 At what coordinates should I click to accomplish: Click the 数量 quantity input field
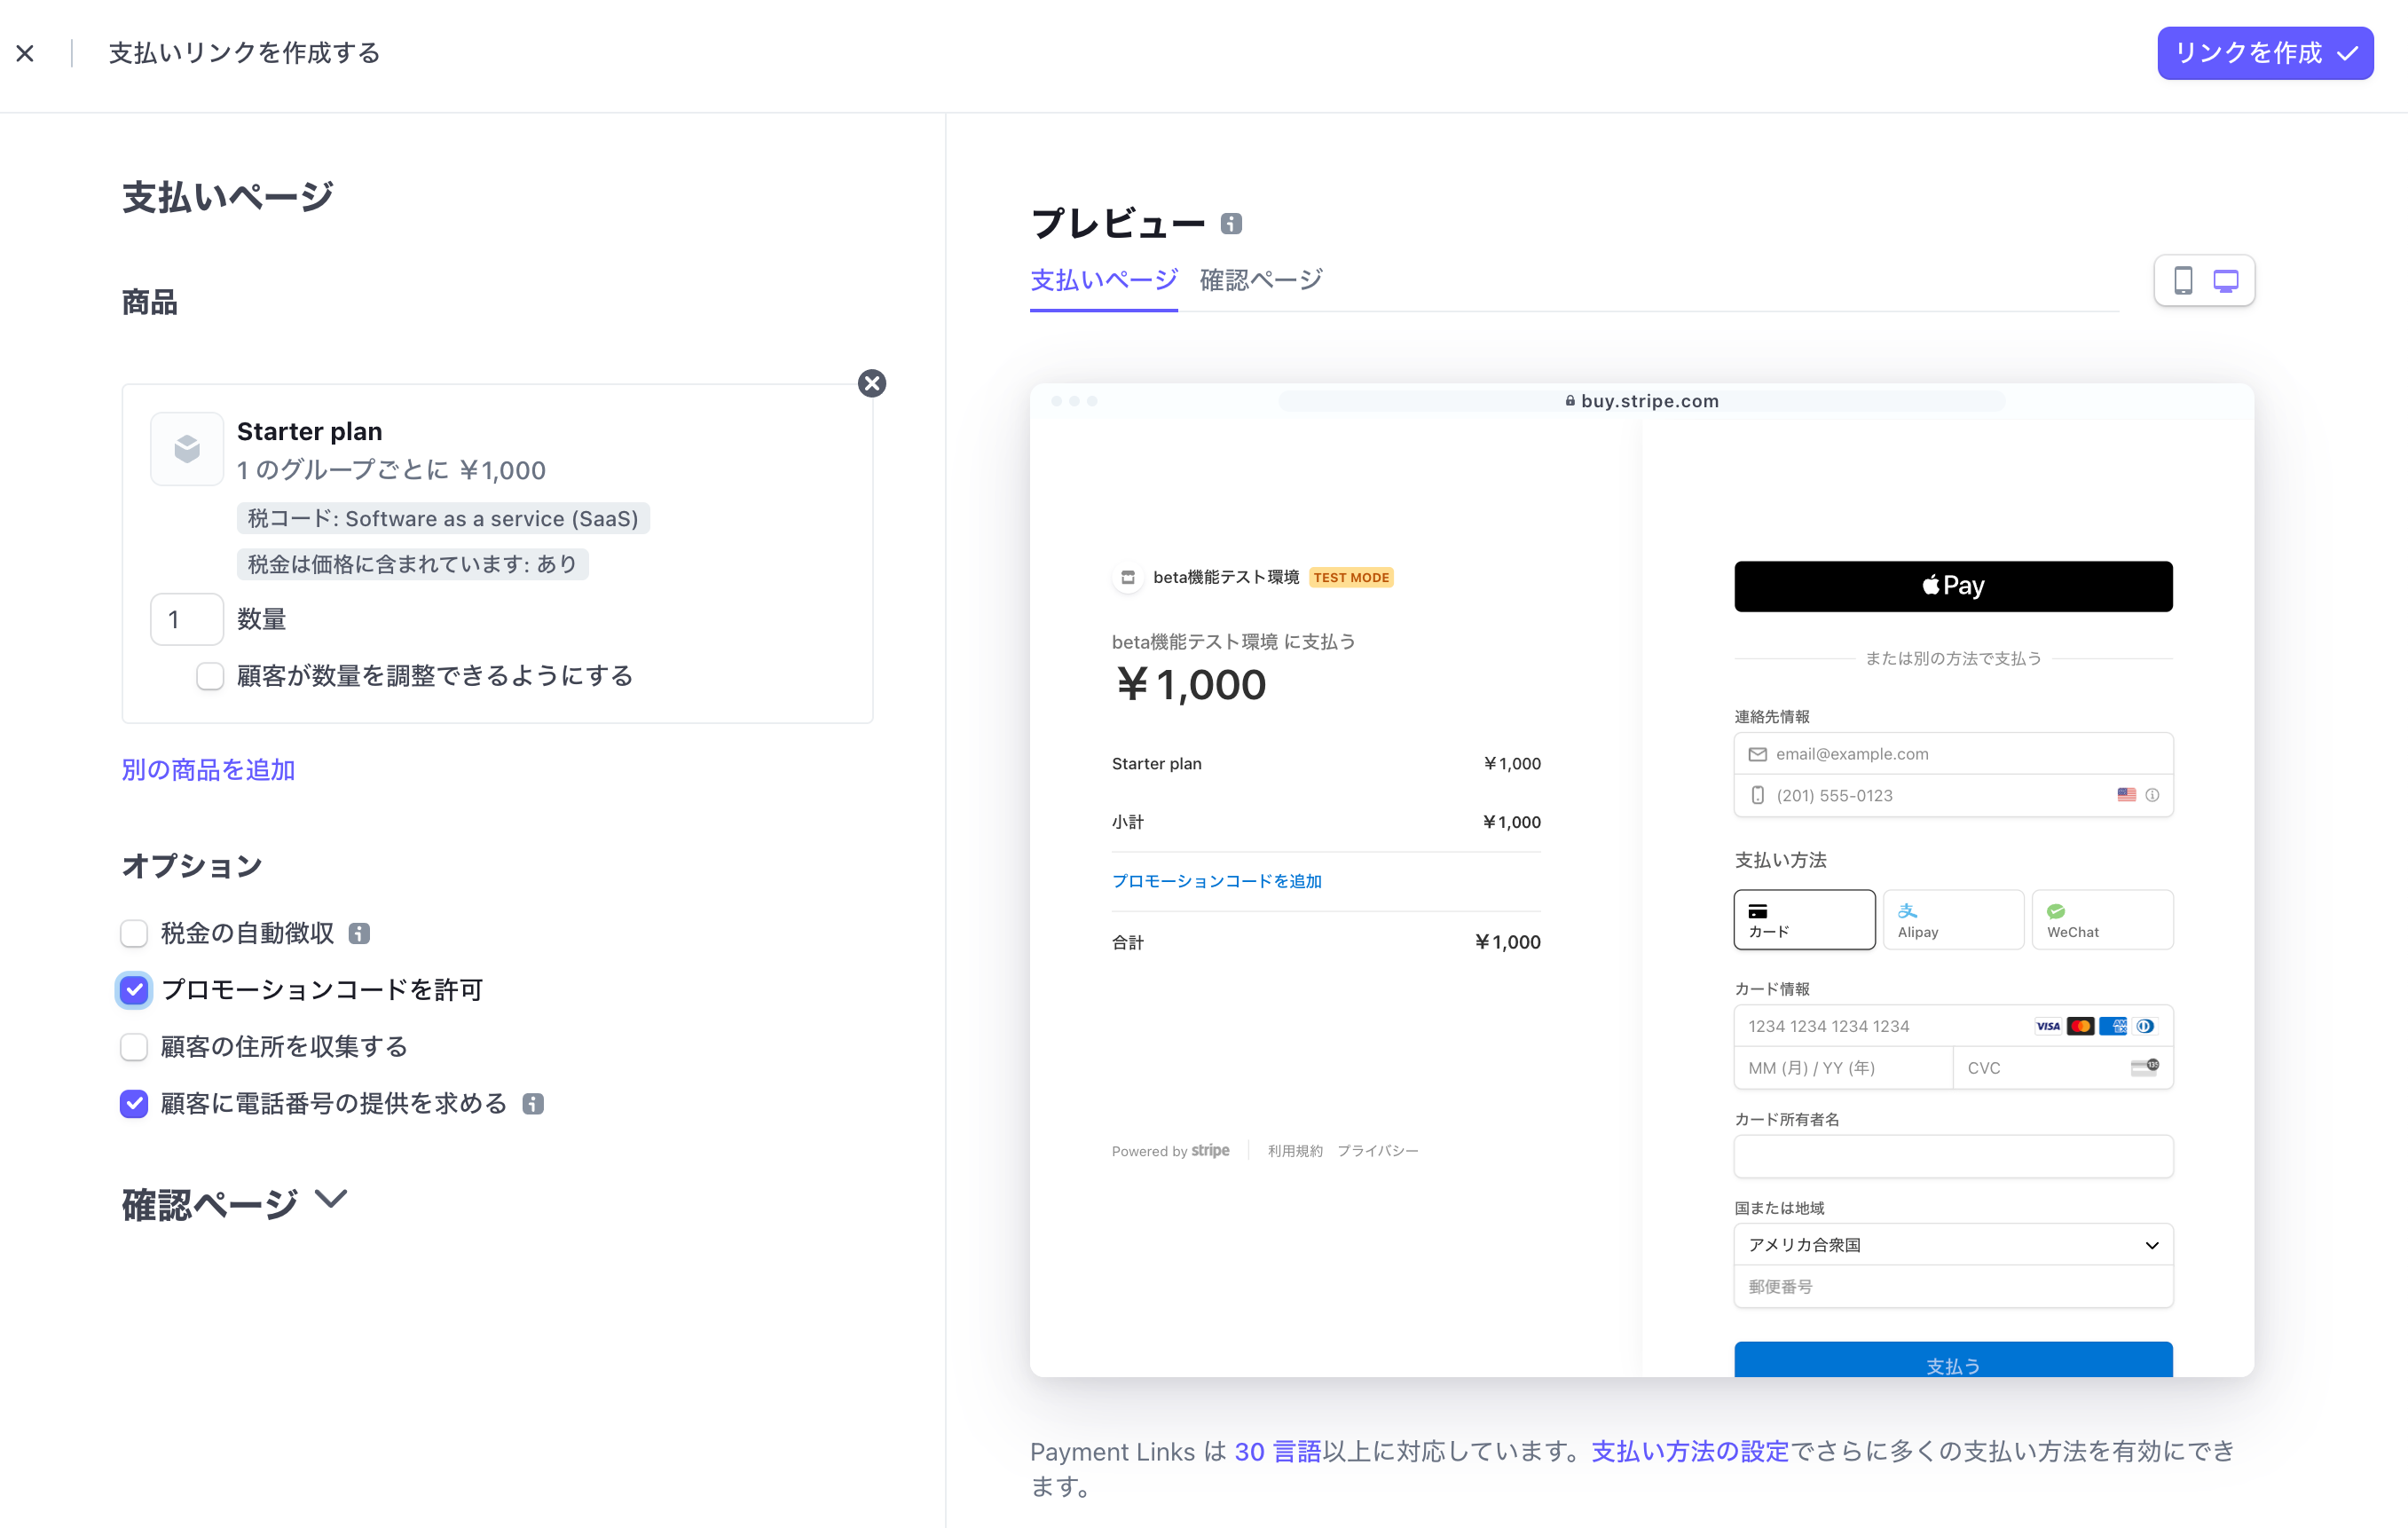(187, 620)
